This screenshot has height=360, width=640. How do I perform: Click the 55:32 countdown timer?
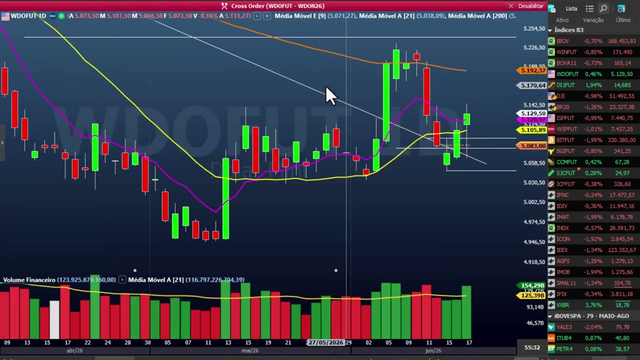coord(532,347)
